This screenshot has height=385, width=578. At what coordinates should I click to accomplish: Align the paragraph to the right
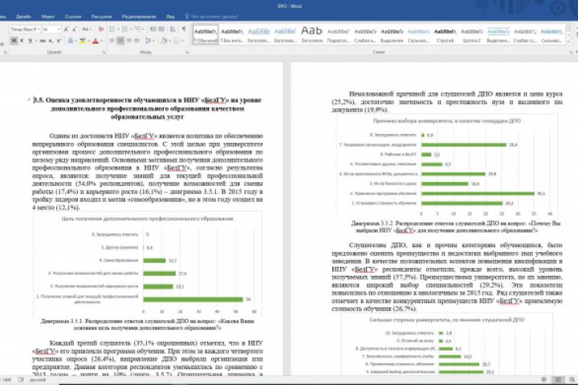coord(128,41)
